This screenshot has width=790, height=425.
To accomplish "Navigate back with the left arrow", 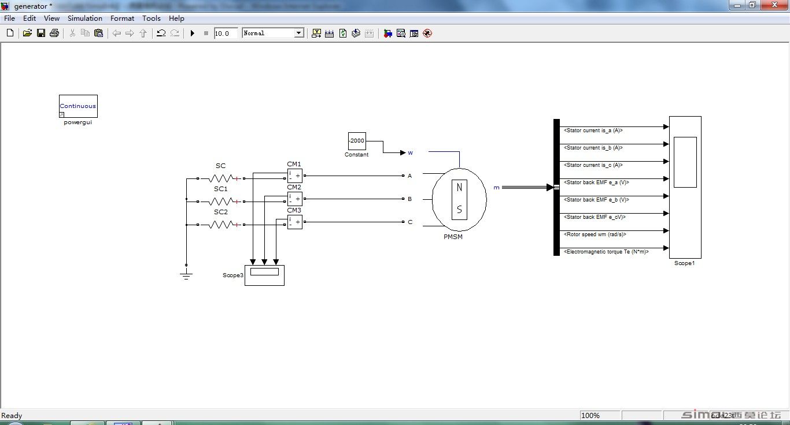I will click(x=116, y=33).
